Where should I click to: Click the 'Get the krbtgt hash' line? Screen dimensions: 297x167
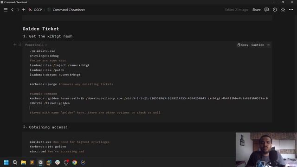point(51,36)
